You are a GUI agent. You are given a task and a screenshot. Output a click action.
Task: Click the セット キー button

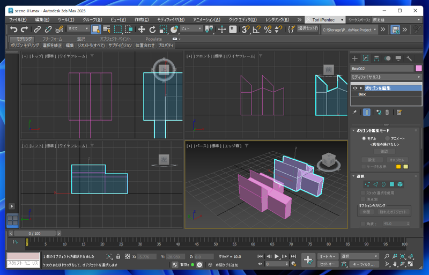[x=328, y=264]
